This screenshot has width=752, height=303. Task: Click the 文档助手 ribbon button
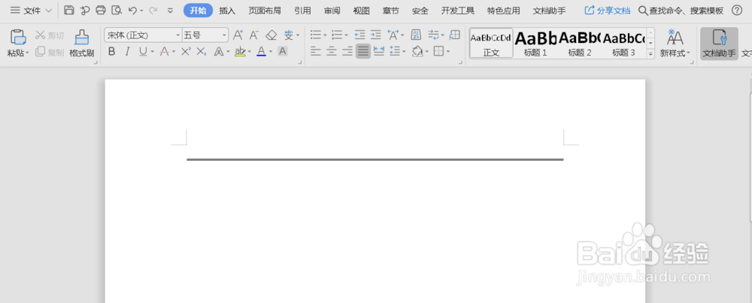coord(719,43)
